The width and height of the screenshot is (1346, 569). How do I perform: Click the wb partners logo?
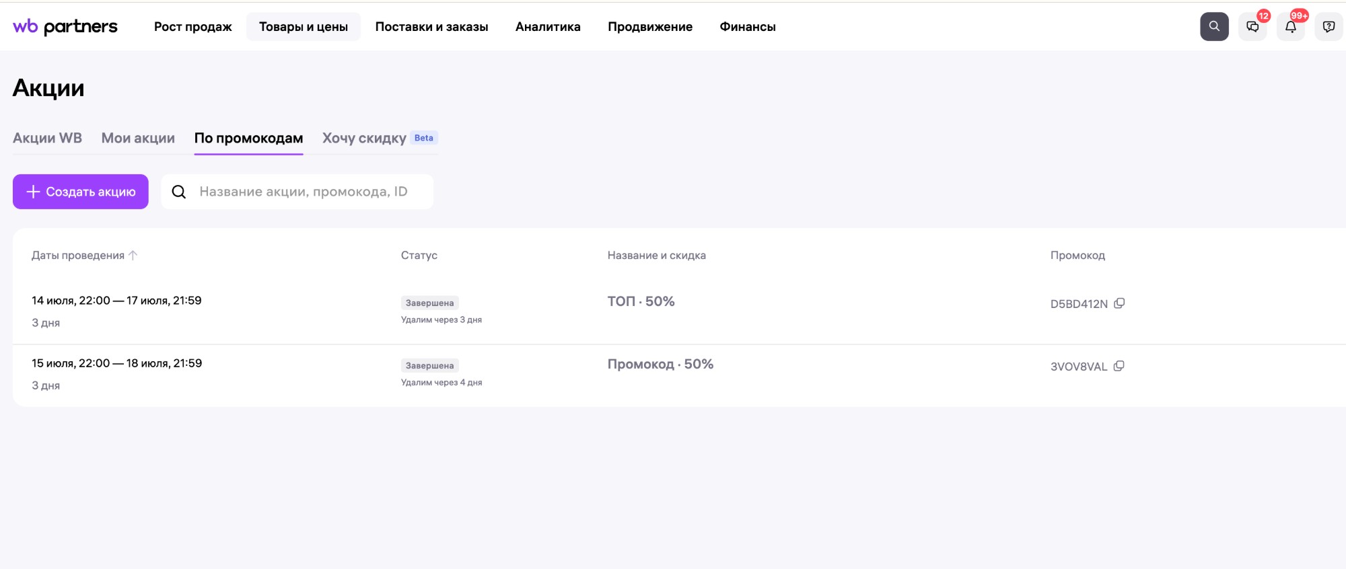tap(65, 27)
